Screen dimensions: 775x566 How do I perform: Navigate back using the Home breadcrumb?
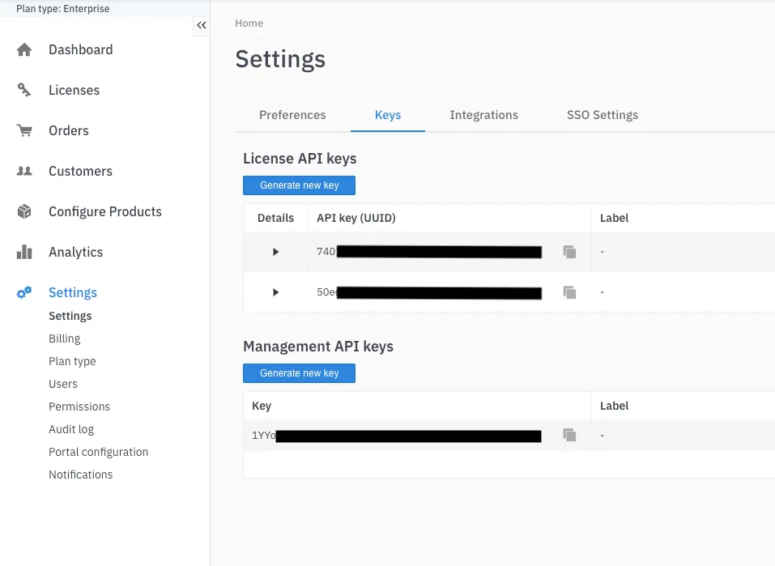[x=249, y=23]
